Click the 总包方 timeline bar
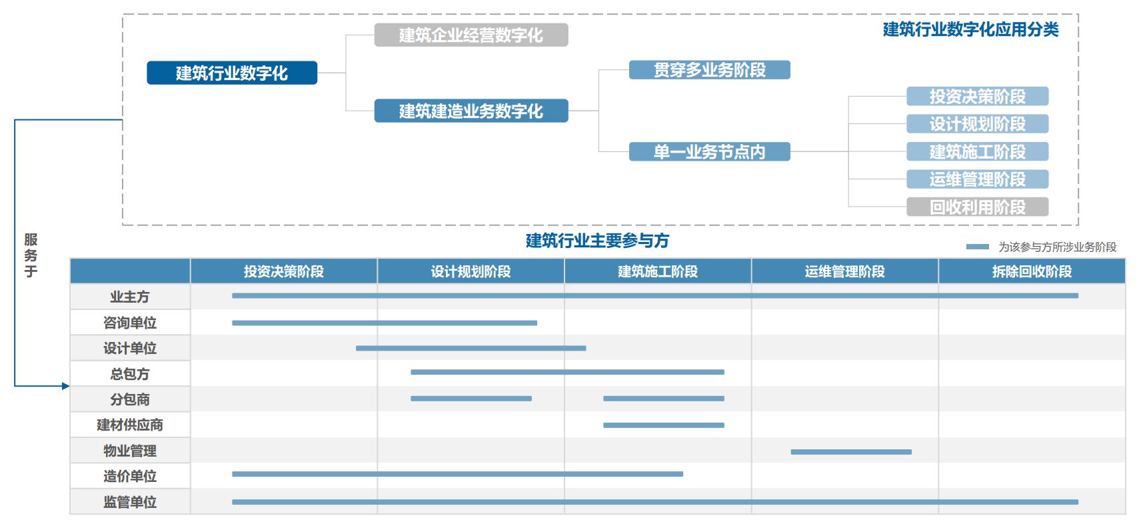This screenshot has width=1143, height=526. tap(567, 372)
